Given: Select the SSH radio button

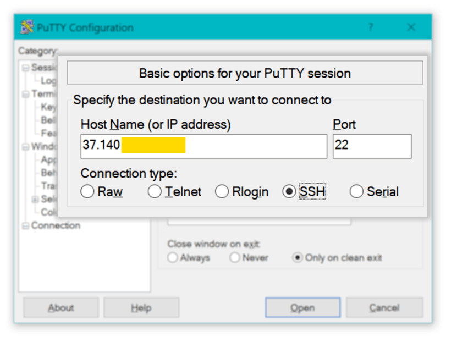Looking at the screenshot, I should coord(289,192).
